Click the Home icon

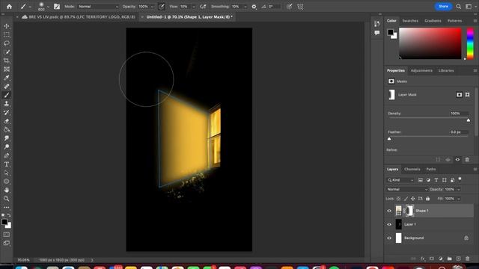[x=9, y=7]
